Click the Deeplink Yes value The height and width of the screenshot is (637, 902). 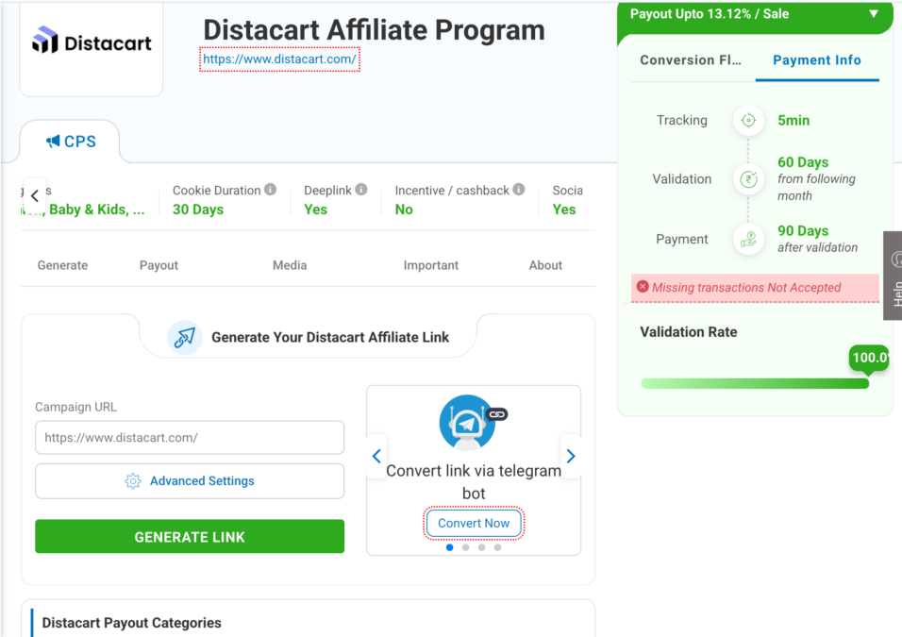click(315, 210)
